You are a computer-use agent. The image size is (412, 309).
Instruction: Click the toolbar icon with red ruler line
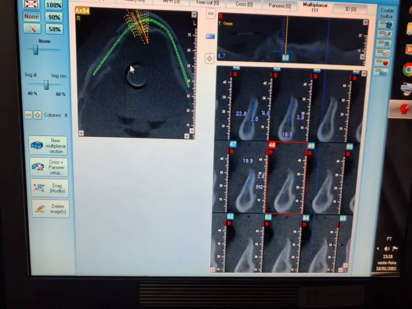(383, 53)
